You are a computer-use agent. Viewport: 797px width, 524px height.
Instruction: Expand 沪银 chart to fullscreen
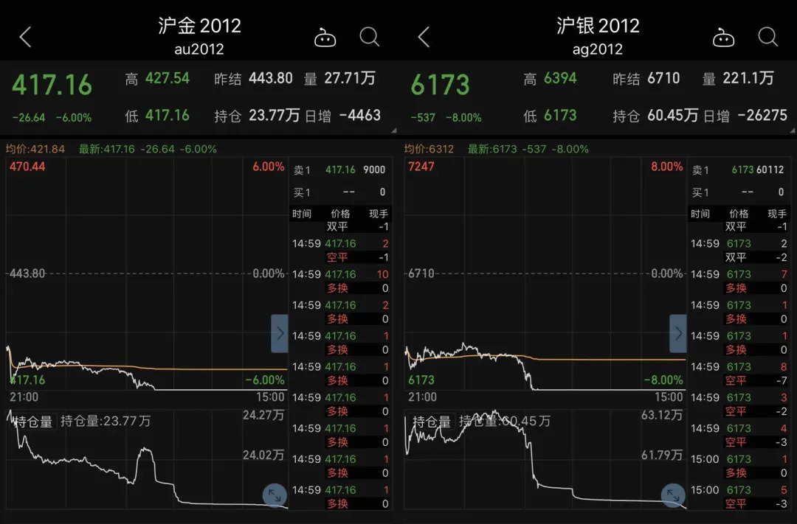point(673,495)
